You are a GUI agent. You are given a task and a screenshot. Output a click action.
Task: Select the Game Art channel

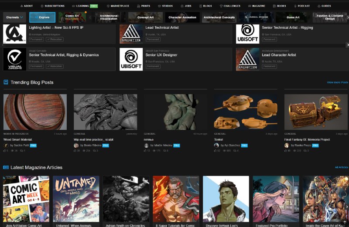point(293,17)
